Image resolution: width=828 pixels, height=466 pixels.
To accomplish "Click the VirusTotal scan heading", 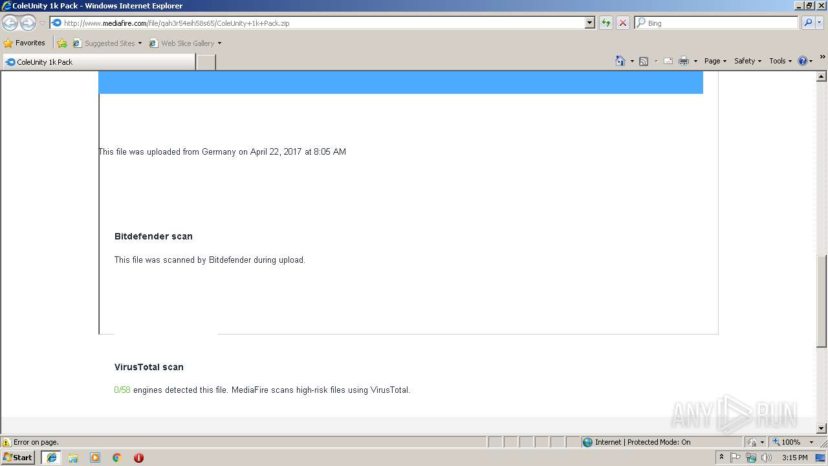I will pyautogui.click(x=149, y=367).
